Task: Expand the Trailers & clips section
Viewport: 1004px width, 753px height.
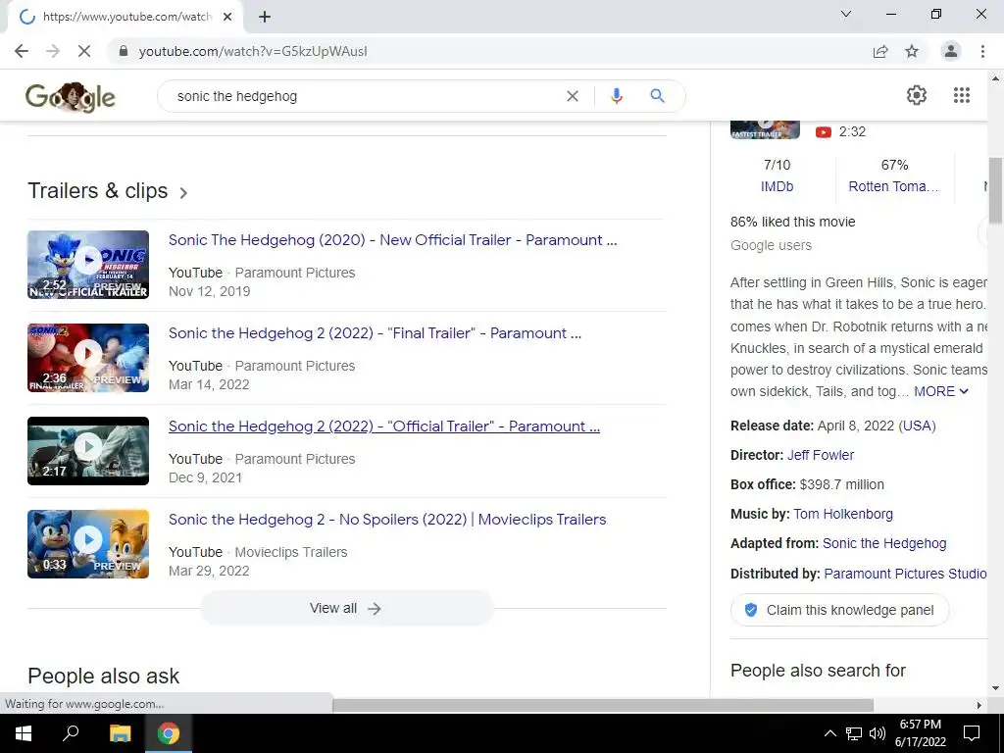Action: point(108,191)
